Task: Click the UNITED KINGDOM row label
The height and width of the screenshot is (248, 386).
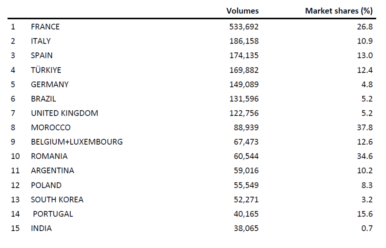Action: pos(64,113)
